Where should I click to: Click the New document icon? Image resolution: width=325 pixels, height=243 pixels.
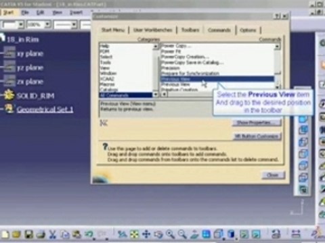tap(5, 234)
